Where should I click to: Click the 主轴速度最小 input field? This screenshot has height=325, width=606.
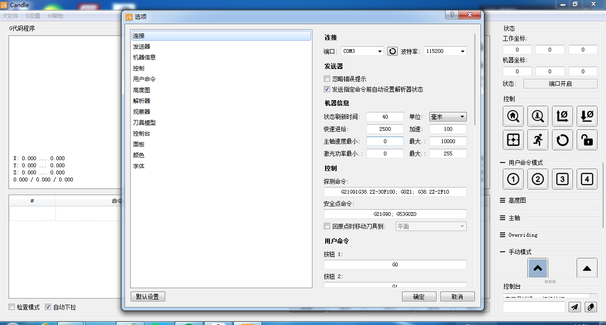coord(385,141)
